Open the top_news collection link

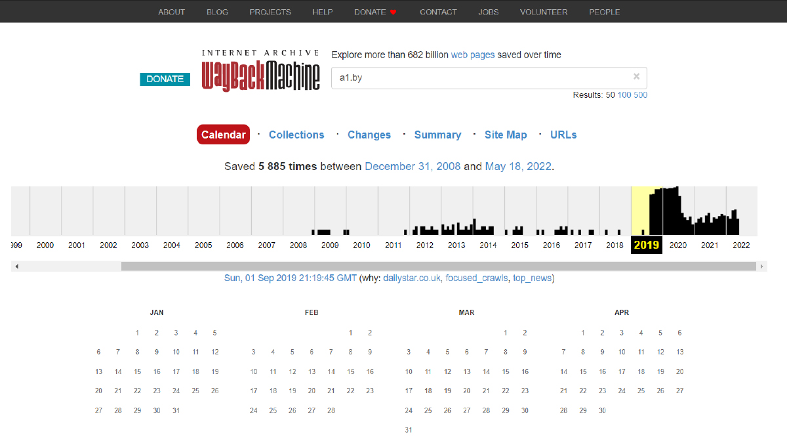point(532,278)
